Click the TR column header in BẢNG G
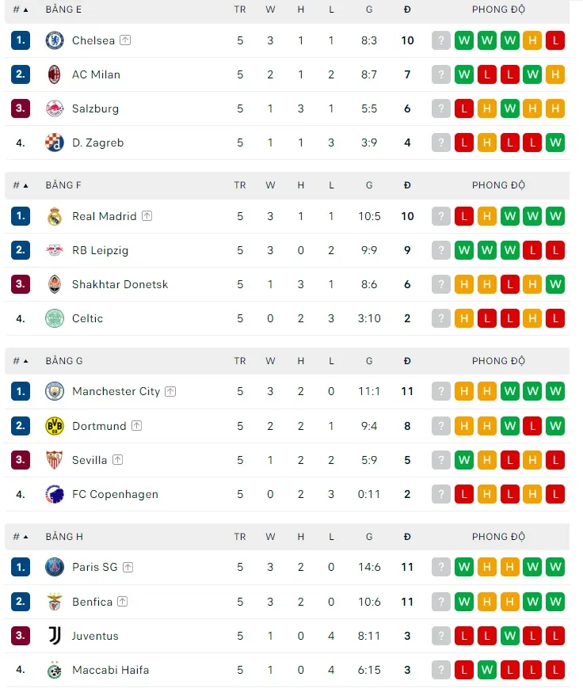583x692 pixels. 240,360
